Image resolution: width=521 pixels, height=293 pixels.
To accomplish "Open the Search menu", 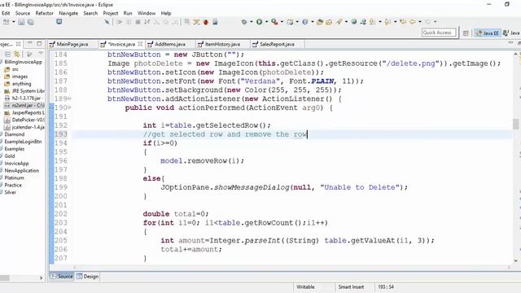I will click(90, 13).
